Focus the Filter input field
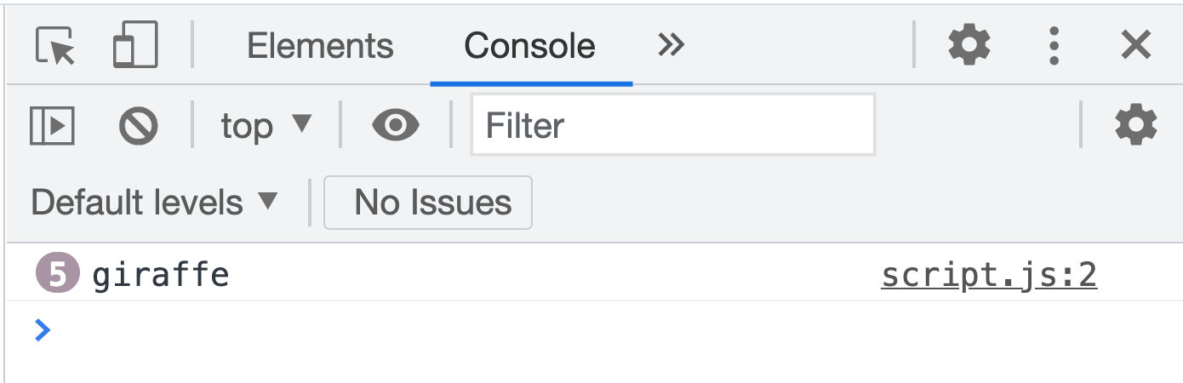The width and height of the screenshot is (1183, 383). 672,125
